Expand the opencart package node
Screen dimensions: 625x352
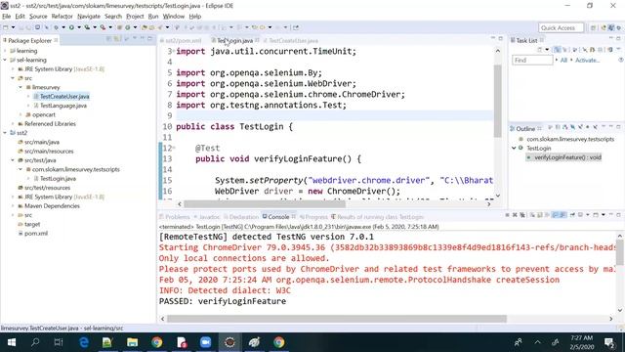pyautogui.click(x=21, y=114)
